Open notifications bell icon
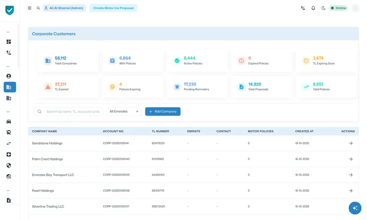 point(313,8)
